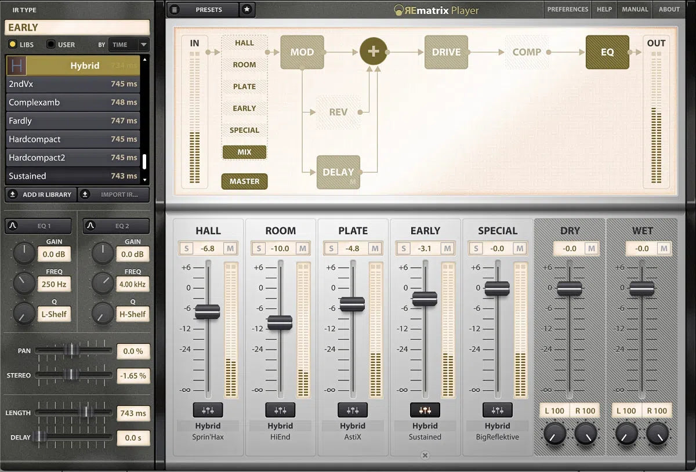Open the TIME sort dropdown
Screen dimensions: 696x472
pos(128,45)
